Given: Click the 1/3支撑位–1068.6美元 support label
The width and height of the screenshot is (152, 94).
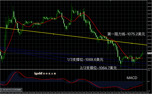Looking at the screenshot, I should [x=85, y=60].
